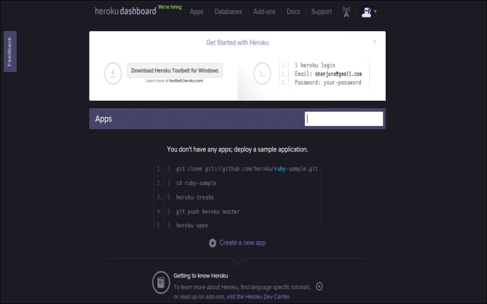This screenshot has width=487, height=304.
Task: Follow the toolbelt.heroku.com link
Action: point(186,81)
